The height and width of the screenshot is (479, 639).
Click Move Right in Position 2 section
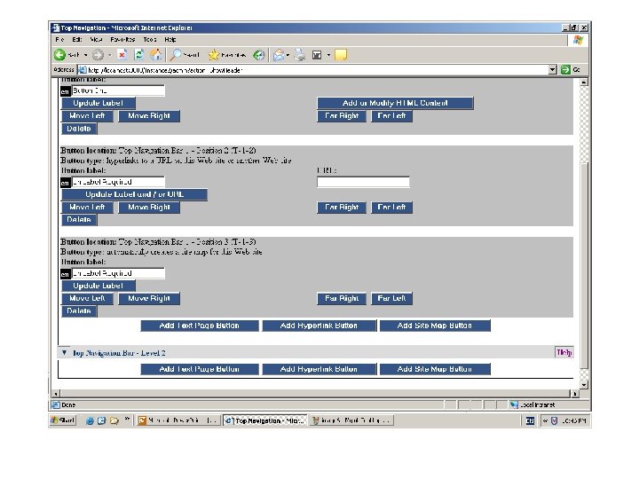click(x=149, y=208)
